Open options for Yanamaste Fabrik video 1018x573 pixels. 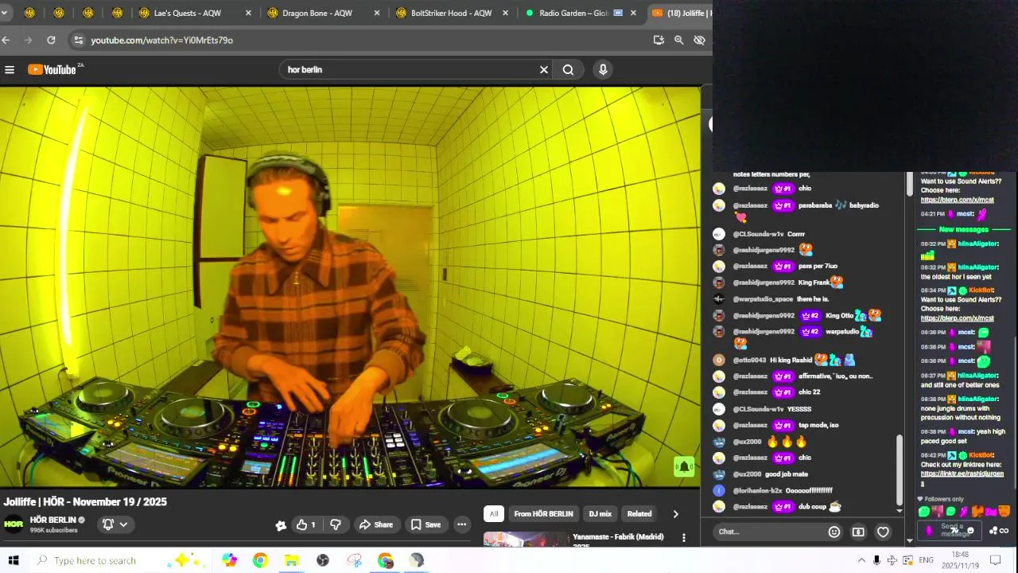pyautogui.click(x=684, y=538)
